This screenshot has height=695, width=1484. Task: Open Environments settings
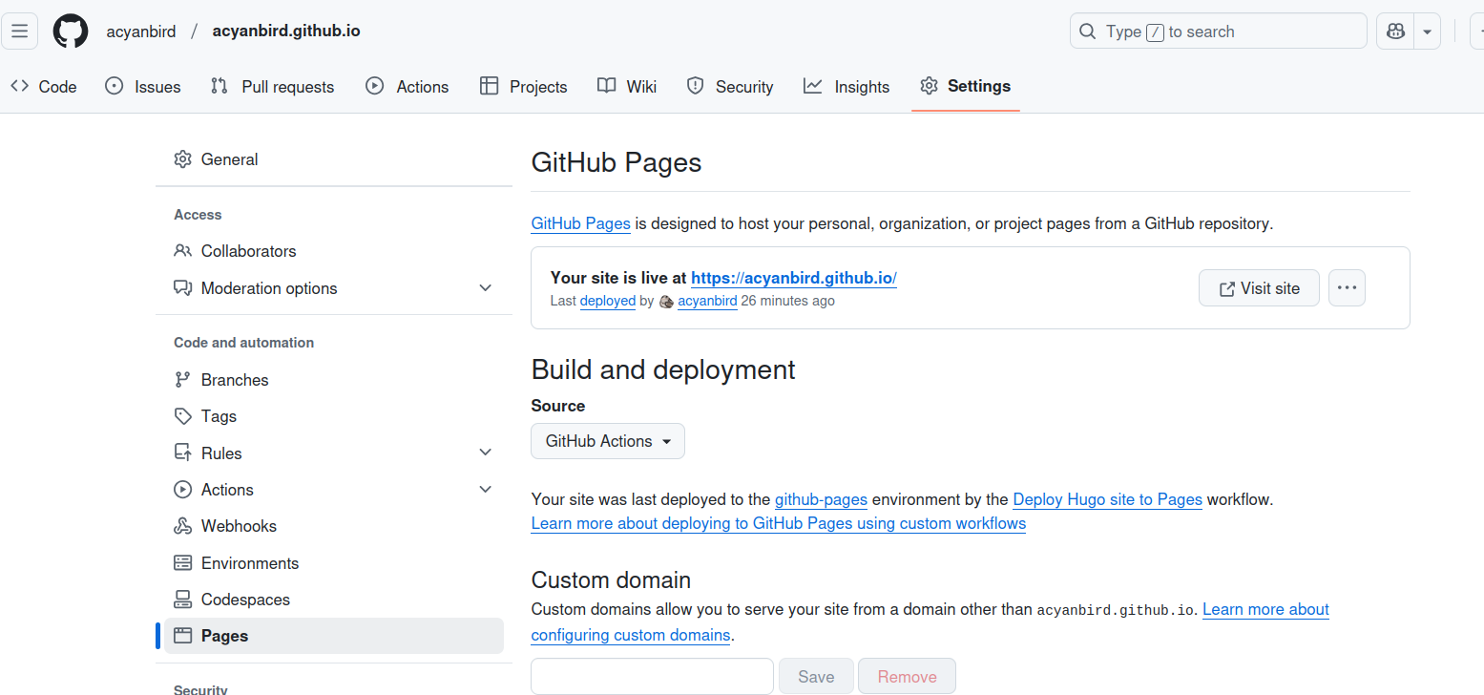(x=334, y=563)
